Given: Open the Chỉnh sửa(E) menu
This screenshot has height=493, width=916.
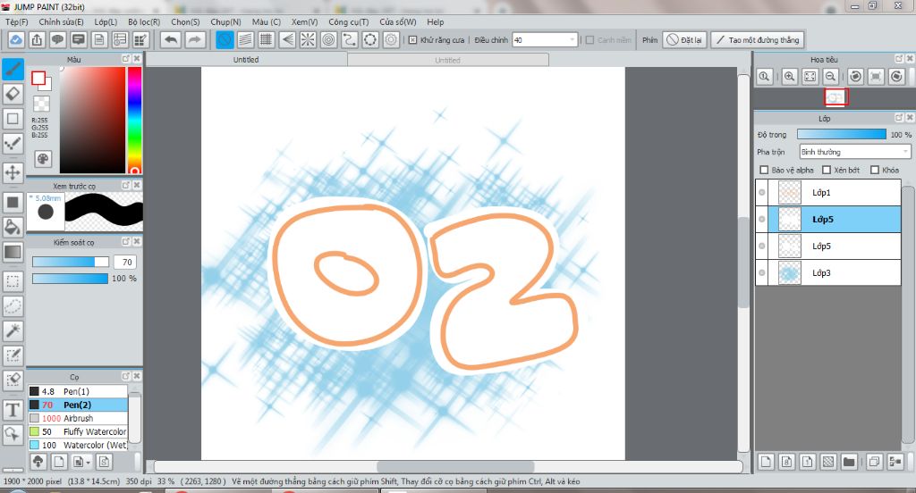Looking at the screenshot, I should point(61,21).
